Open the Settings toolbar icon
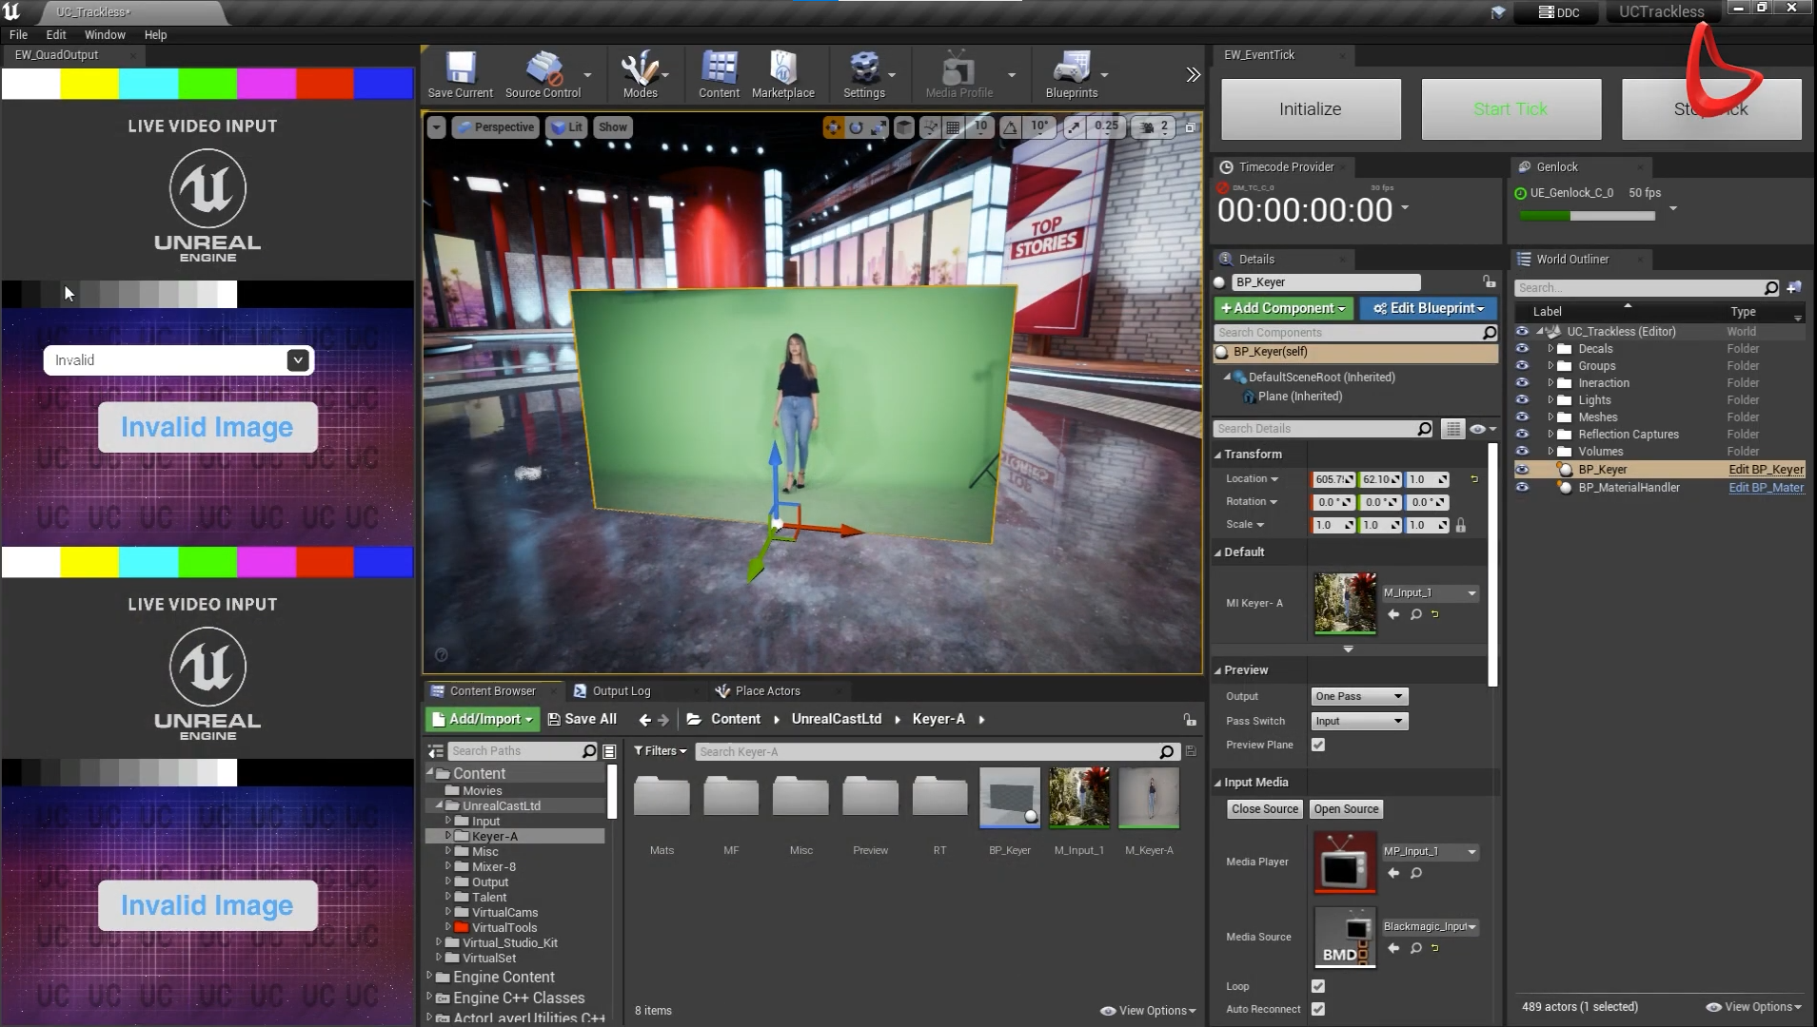The width and height of the screenshot is (1817, 1027). pos(863,75)
